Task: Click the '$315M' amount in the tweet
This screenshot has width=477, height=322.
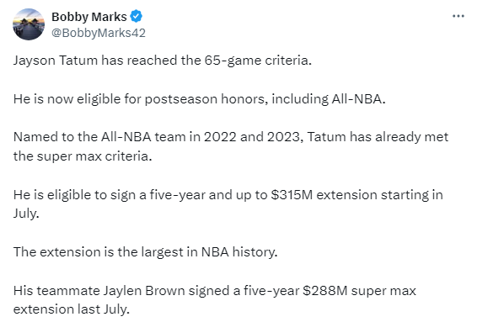Action: click(x=292, y=195)
